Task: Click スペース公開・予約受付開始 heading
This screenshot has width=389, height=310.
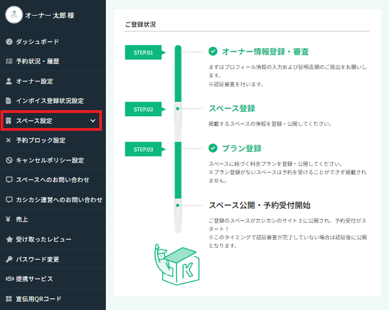Action: click(260, 205)
